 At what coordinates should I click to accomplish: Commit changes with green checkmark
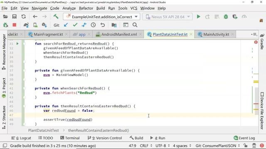75,25
